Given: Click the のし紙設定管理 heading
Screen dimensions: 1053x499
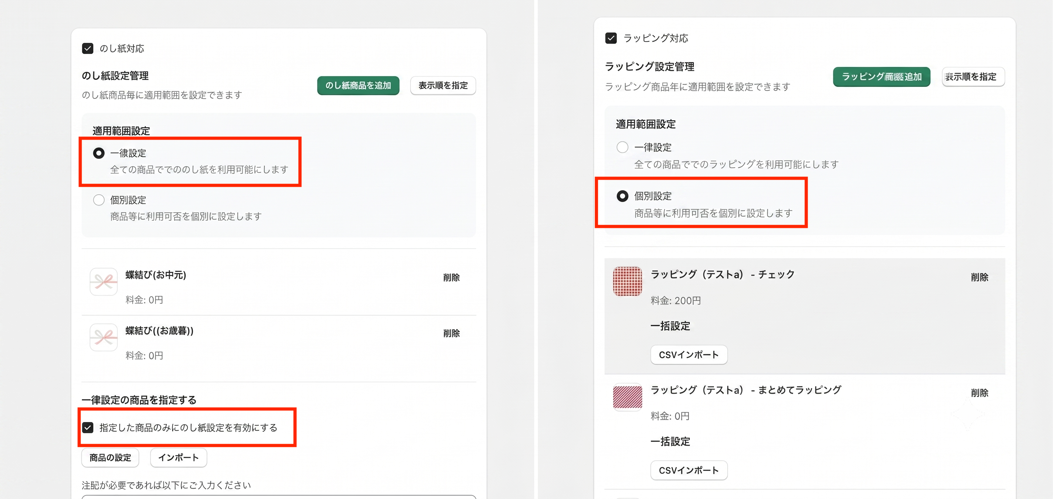Looking at the screenshot, I should coord(115,76).
